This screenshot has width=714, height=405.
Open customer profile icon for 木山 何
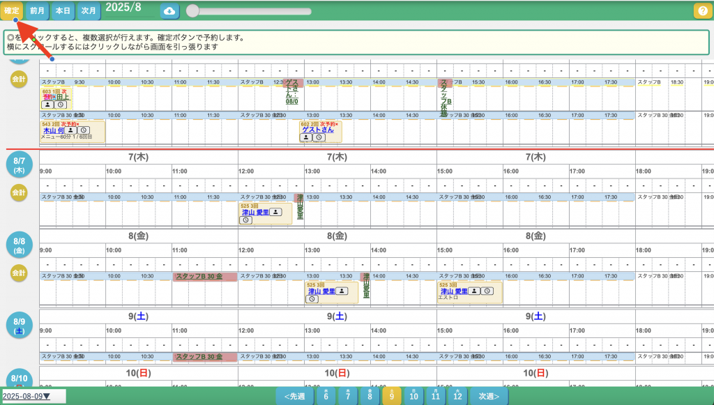point(70,130)
